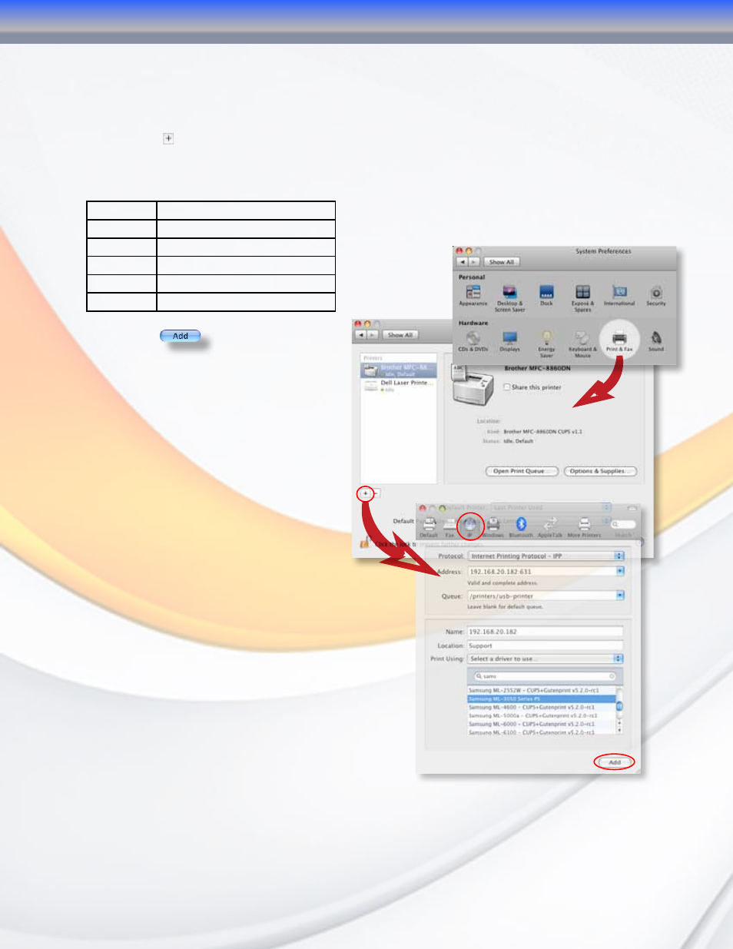Image resolution: width=733 pixels, height=949 pixels.
Task: Click Show All in System Preferences window
Action: [502, 262]
